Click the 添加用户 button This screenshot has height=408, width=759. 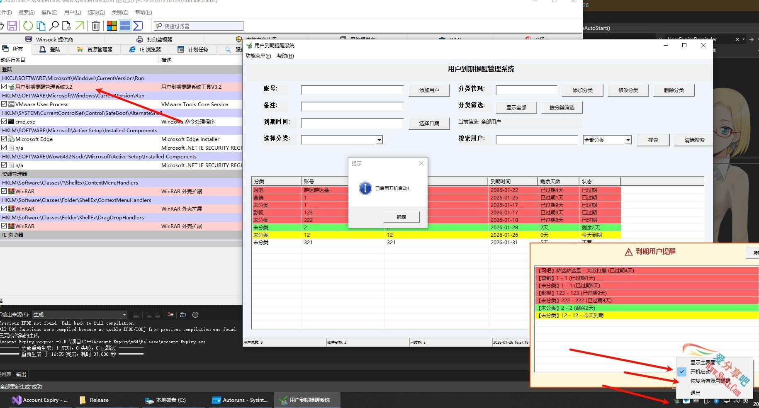pyautogui.click(x=429, y=90)
